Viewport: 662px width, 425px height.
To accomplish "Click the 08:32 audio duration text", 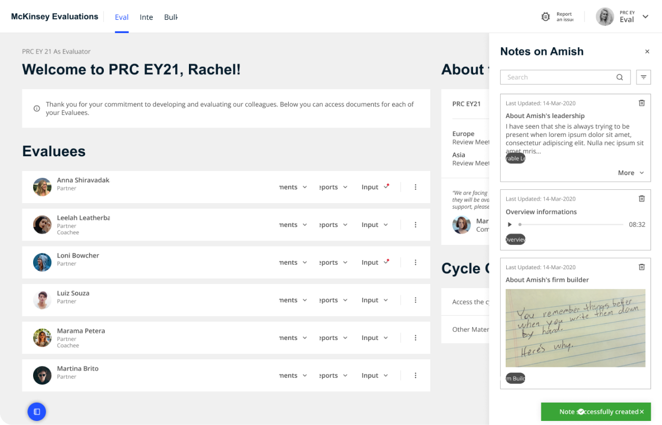I will [637, 224].
